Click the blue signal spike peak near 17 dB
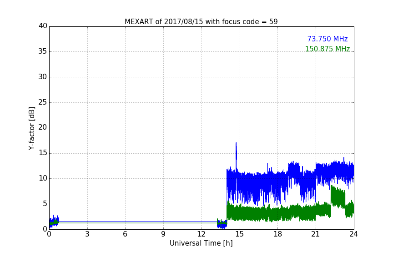The image size is (393, 262). tap(236, 143)
